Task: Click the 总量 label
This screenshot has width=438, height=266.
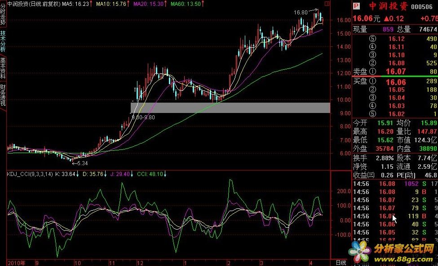Action: pyautogui.click(x=404, y=29)
